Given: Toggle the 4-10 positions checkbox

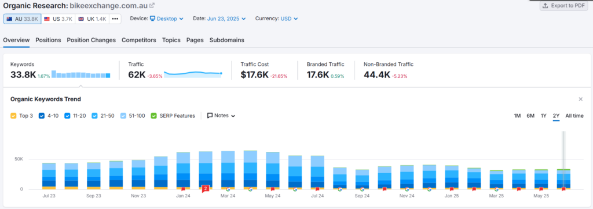Looking at the screenshot, I should [x=42, y=116].
